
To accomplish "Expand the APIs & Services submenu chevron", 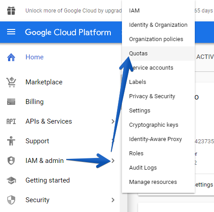I will click(113, 121).
